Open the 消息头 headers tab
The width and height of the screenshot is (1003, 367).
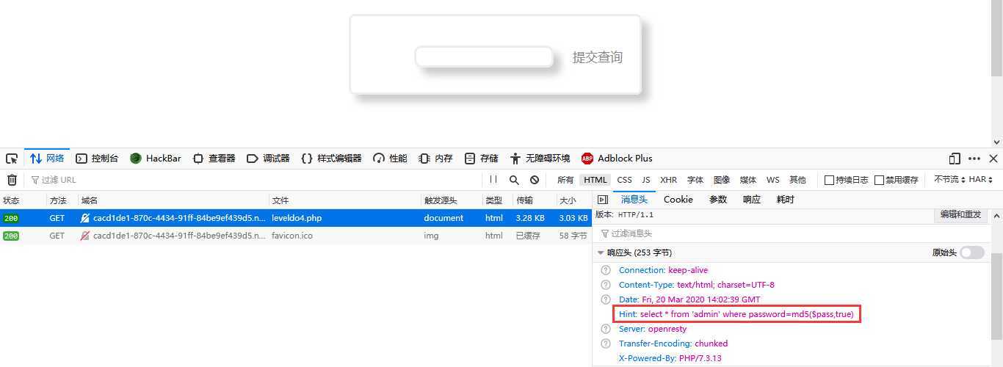coord(634,200)
